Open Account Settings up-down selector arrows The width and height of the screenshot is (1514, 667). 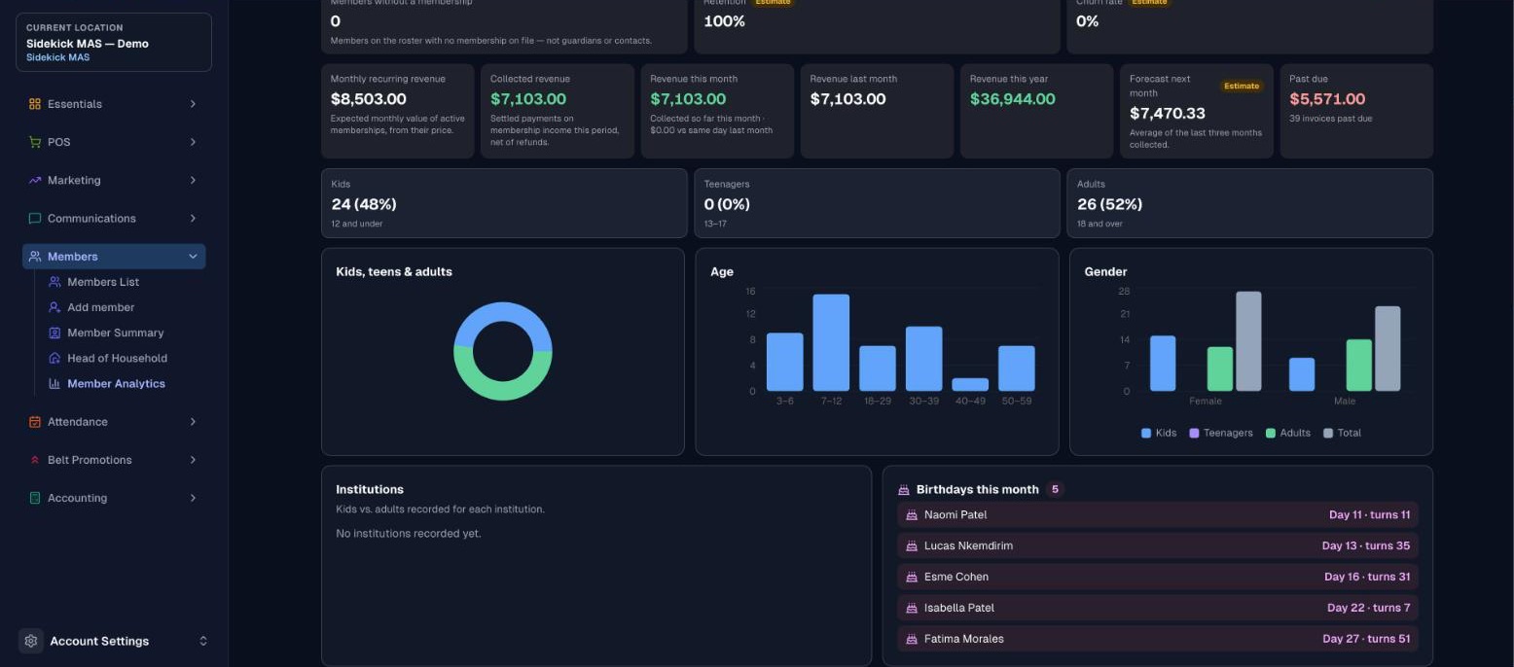(x=203, y=641)
